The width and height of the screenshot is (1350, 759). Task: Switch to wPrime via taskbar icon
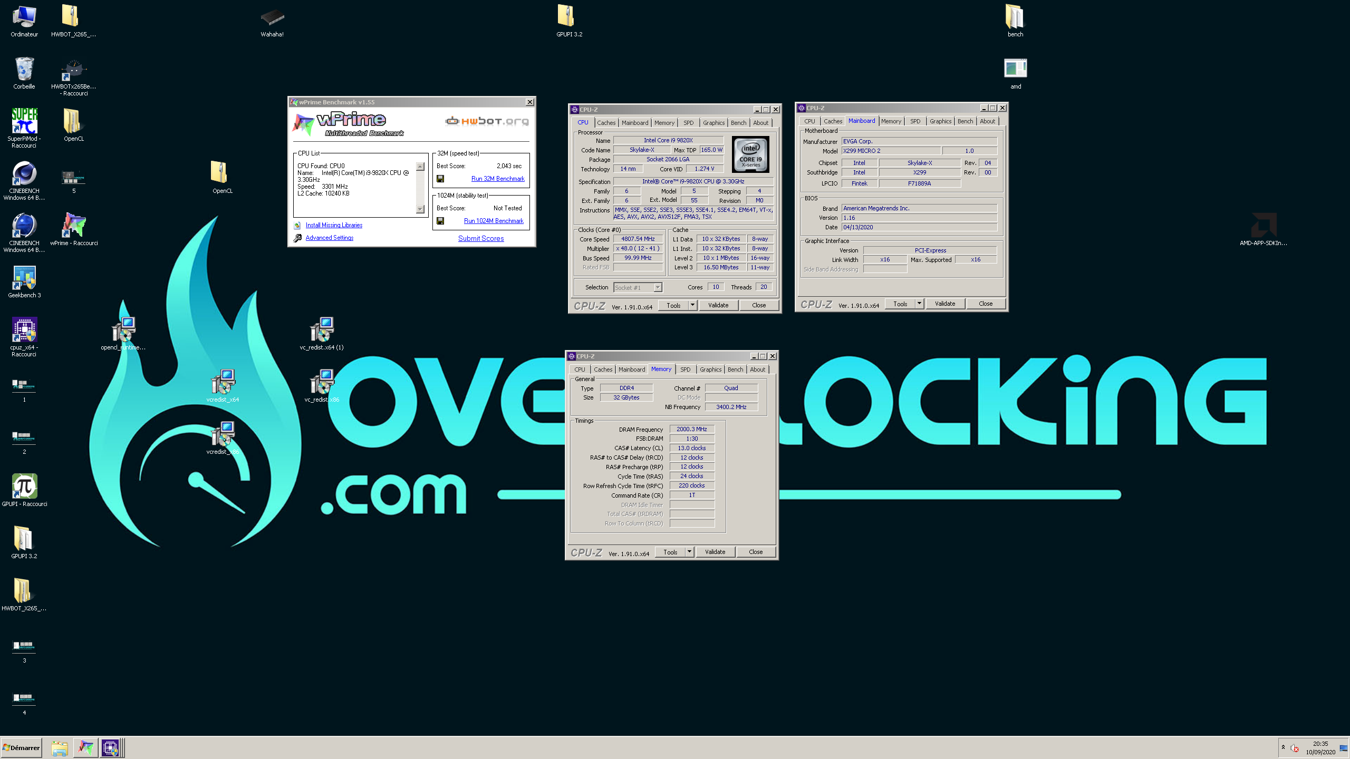(x=85, y=748)
